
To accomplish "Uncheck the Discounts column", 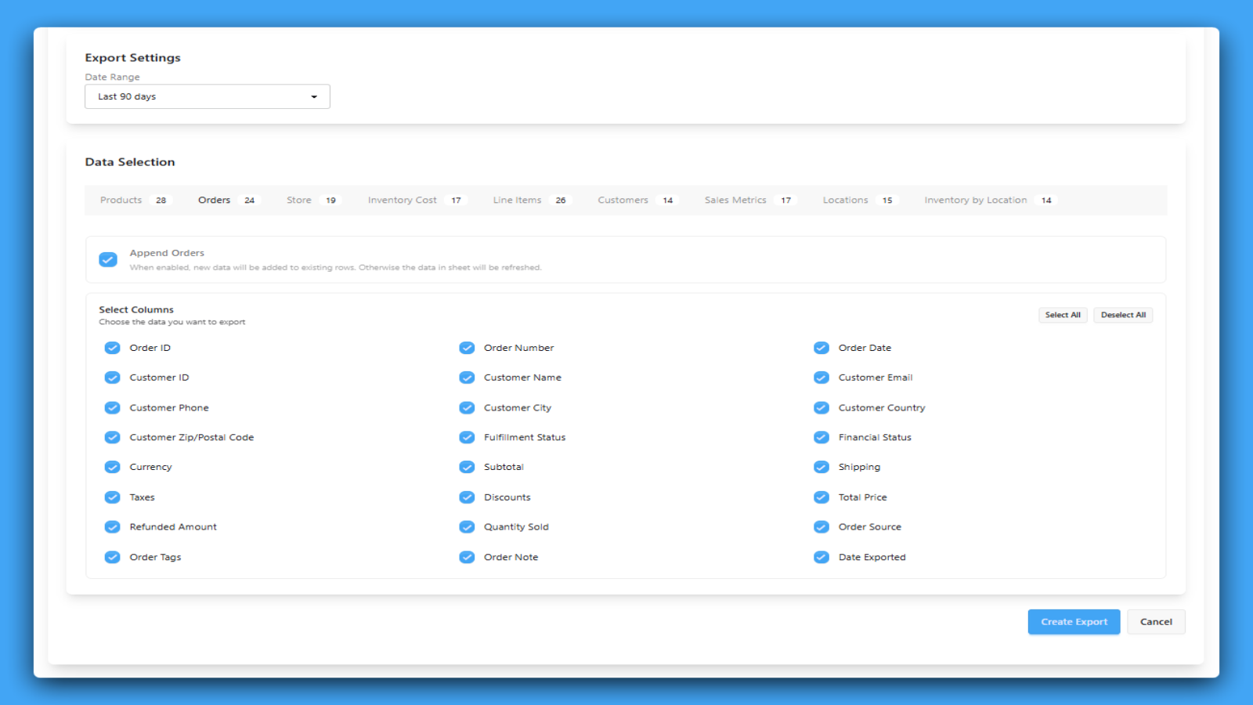I will tap(467, 497).
